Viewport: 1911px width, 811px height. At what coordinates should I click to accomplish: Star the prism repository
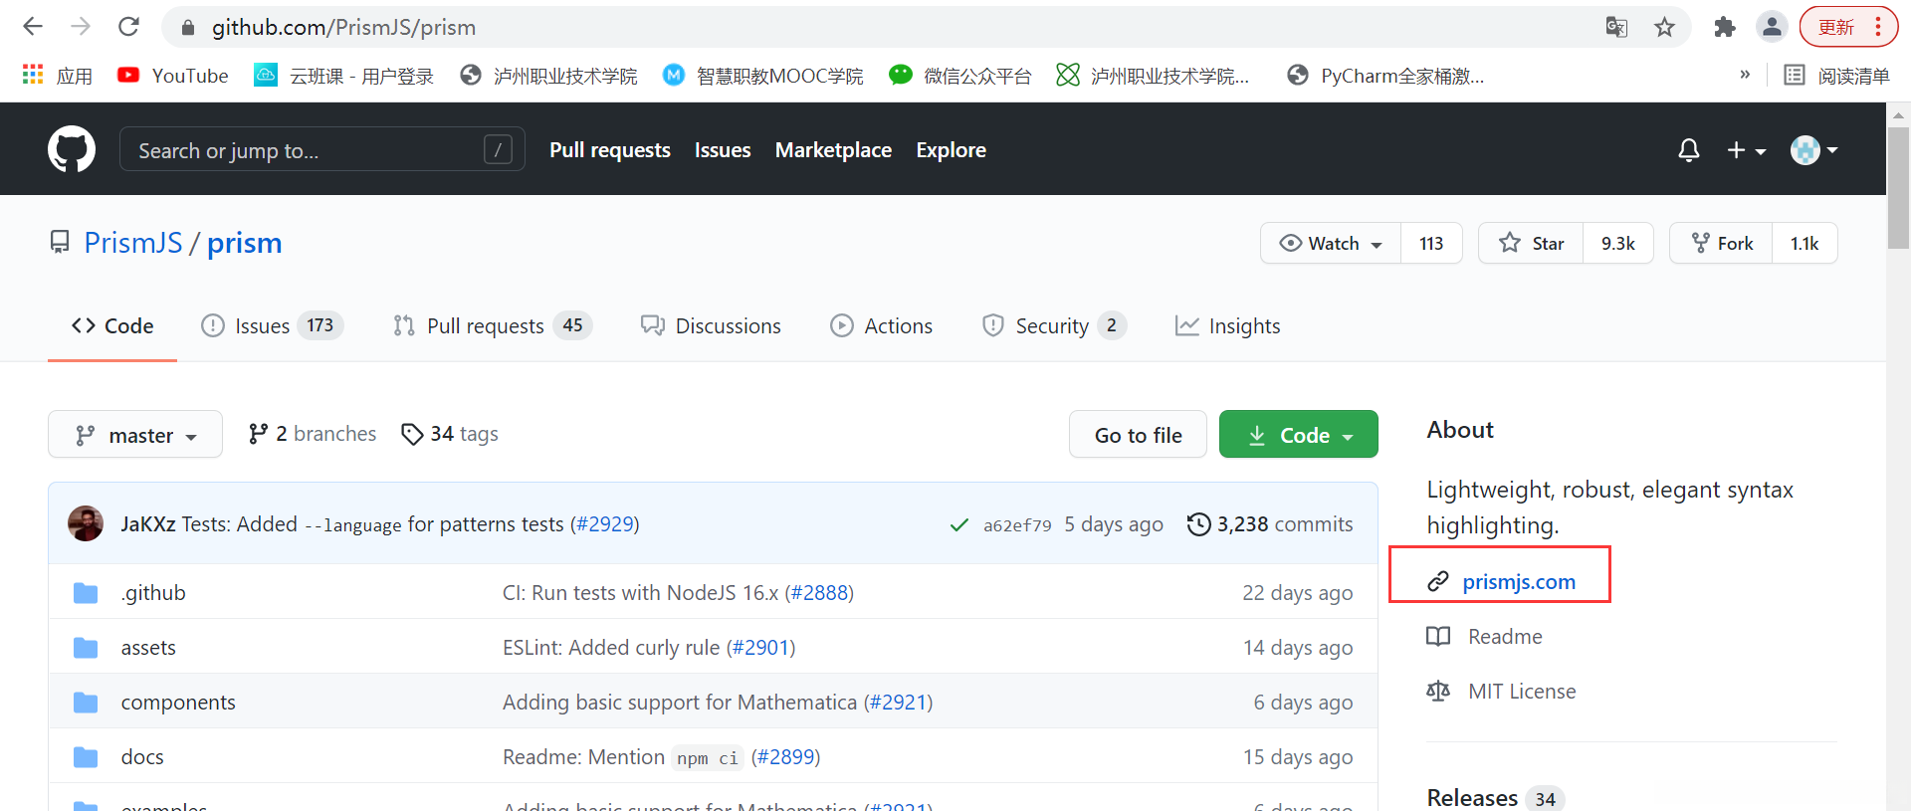point(1533,244)
